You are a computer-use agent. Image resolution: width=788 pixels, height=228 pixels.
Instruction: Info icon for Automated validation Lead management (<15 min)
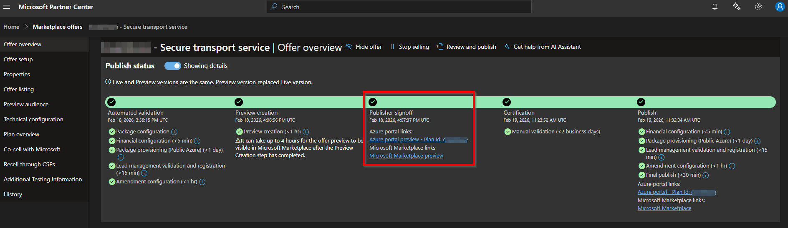(144, 173)
